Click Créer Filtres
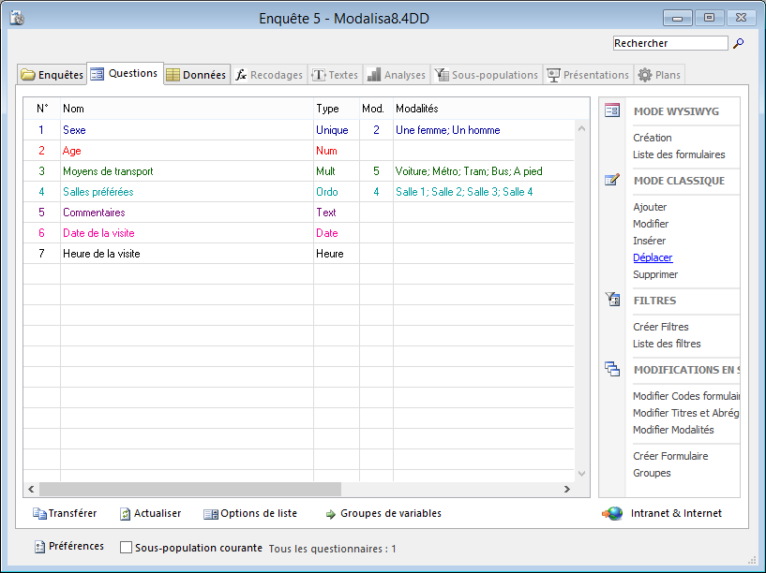The height and width of the screenshot is (573, 766). [661, 327]
